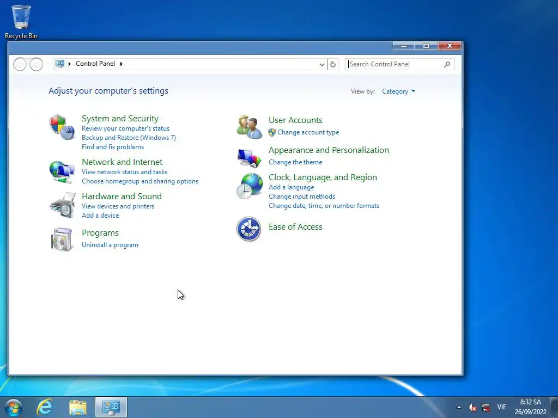Click the Back navigation arrow button

point(20,64)
